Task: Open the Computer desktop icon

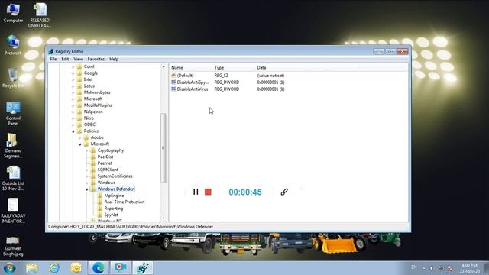Action: click(x=13, y=13)
